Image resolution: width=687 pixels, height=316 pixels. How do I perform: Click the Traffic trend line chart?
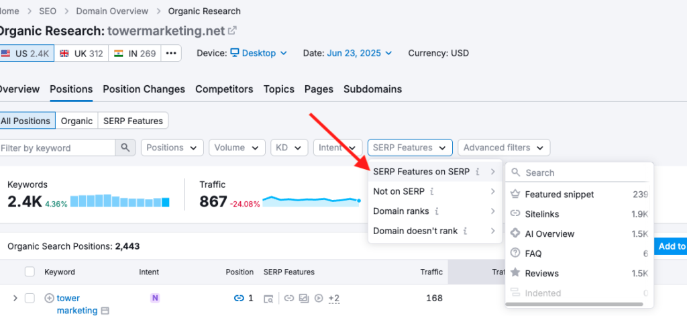311,201
